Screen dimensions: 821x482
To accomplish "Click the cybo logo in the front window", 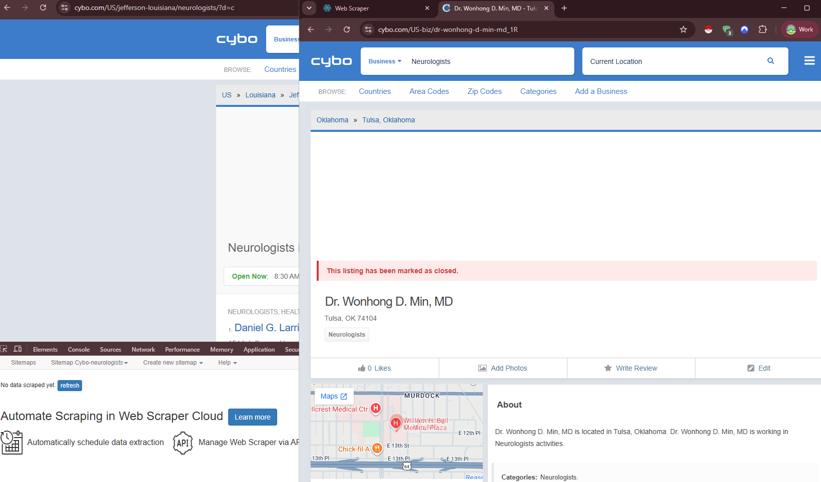I will (x=331, y=61).
